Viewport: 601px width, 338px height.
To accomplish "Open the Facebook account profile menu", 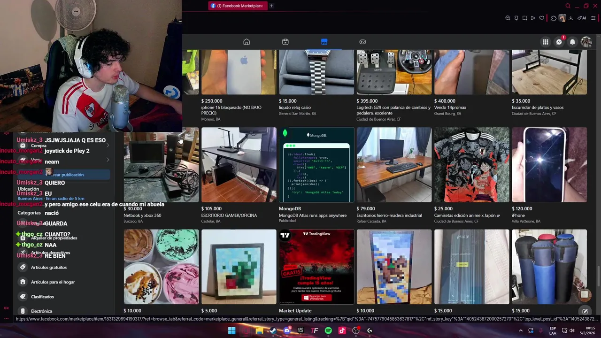I will (x=586, y=42).
